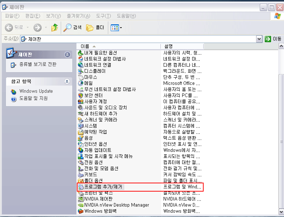
Task: Open the Windows Update link
Action: pyautogui.click(x=36, y=91)
